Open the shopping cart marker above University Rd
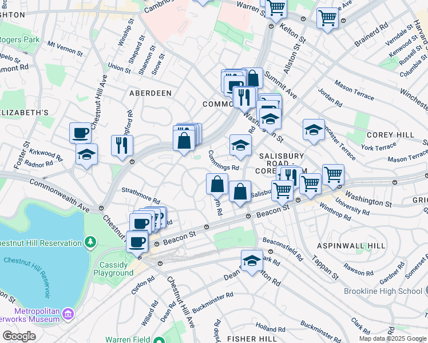 point(333,175)
